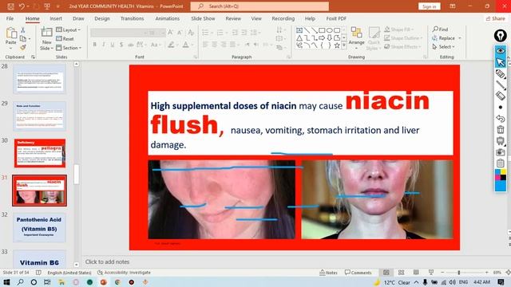Switch to Slide Sorter view icon
511x287 pixels.
click(x=401, y=273)
